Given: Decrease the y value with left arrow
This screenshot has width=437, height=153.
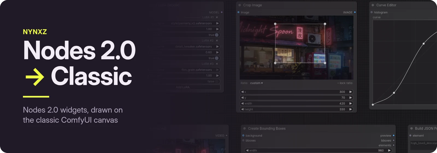Looking at the screenshot, I should [242, 98].
